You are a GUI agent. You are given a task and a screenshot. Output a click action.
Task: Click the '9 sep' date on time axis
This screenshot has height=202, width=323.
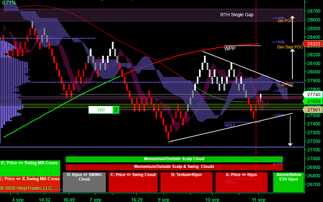coord(163,200)
